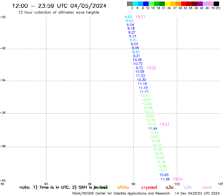Click the longitude axis label 96
This screenshot has width=223, height=196.
[x=90, y=184]
